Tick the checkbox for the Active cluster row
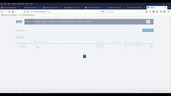This screenshot has width=171, height=96. pos(18,46)
